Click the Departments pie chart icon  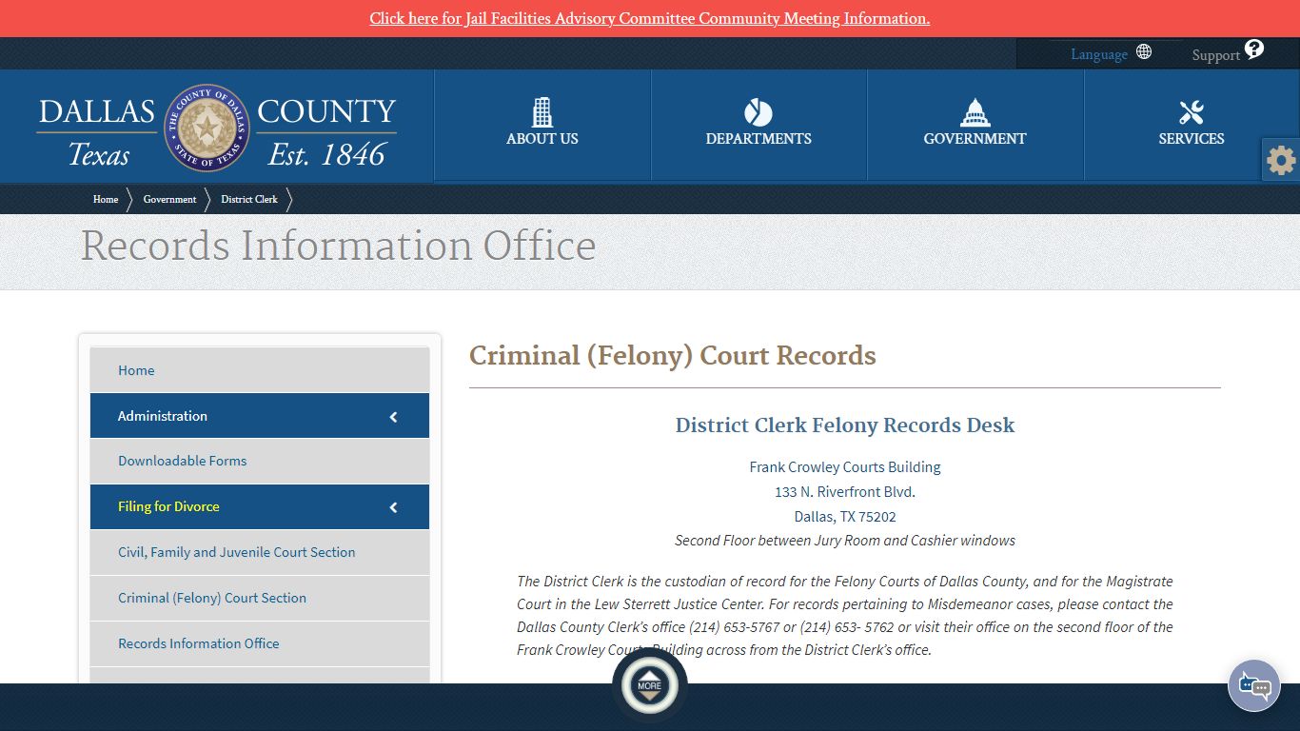click(x=758, y=112)
